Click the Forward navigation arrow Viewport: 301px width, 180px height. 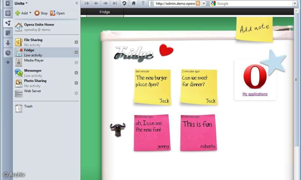pos(105,3)
